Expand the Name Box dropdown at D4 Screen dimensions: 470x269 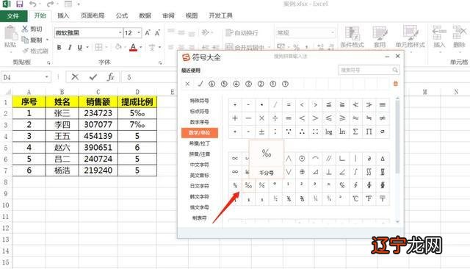(46, 77)
